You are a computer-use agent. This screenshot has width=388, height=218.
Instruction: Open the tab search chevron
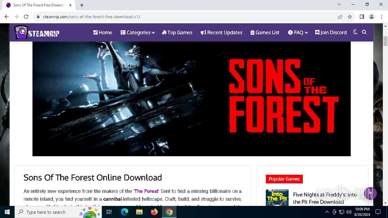click(x=339, y=5)
